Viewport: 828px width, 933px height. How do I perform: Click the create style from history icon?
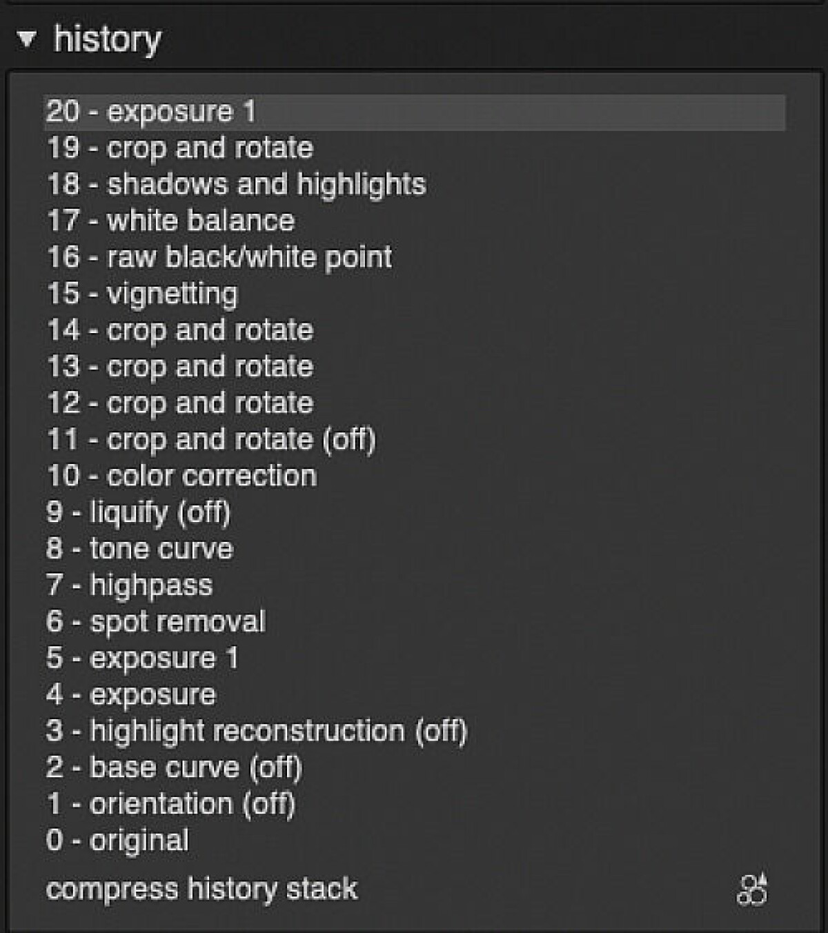752,889
